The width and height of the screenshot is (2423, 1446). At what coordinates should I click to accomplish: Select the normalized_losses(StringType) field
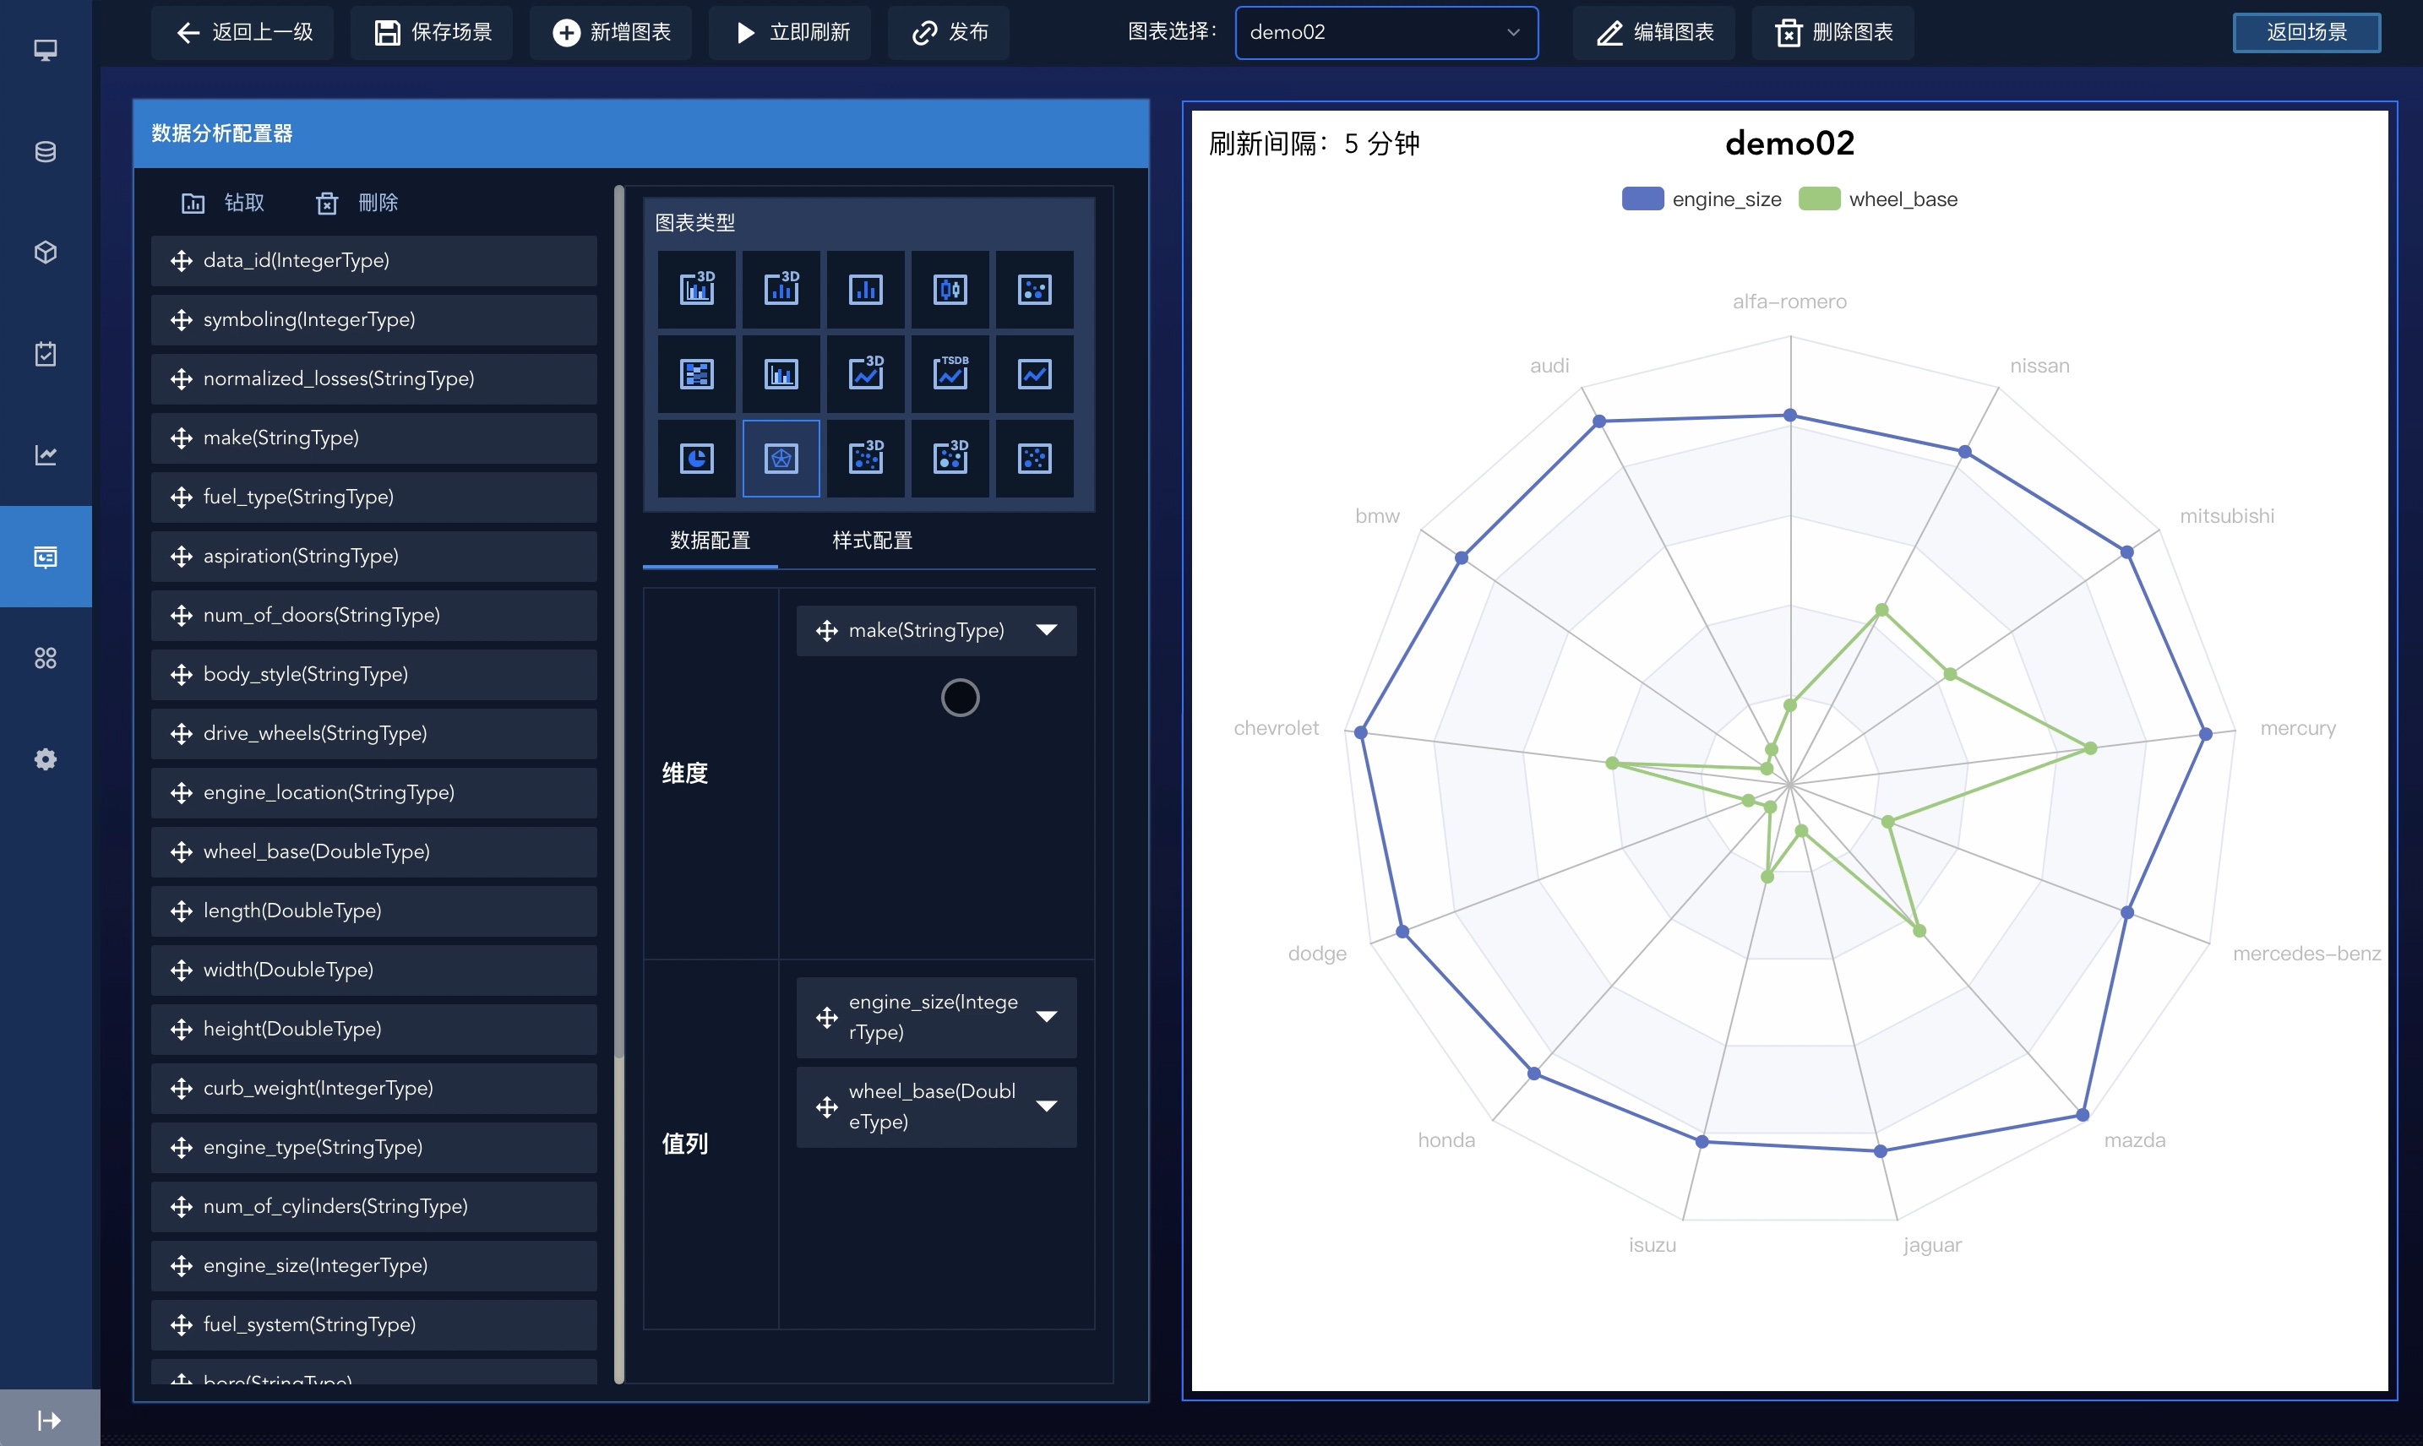[x=374, y=379]
